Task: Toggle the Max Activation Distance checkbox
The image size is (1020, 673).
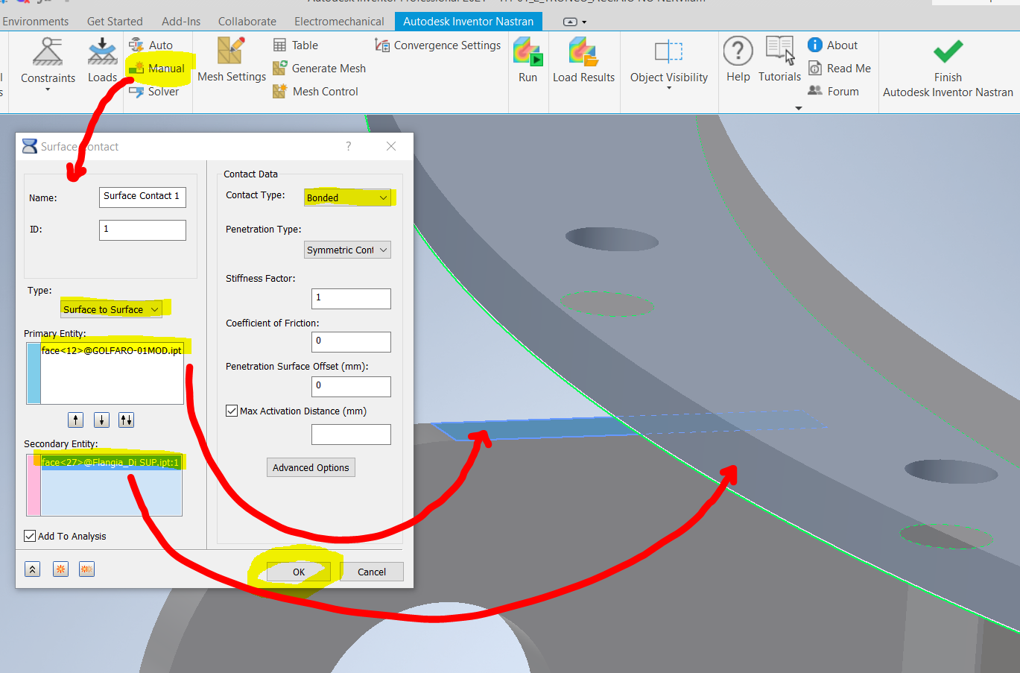Action: point(232,411)
